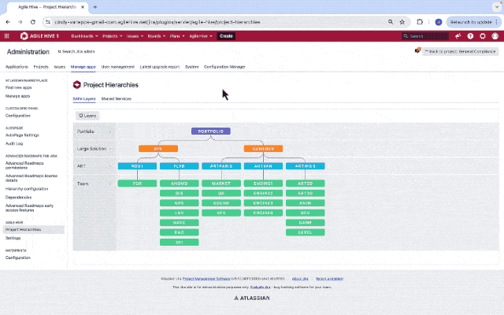Click Back to project General Compliance
Viewport: 504px width, 315px height.
pos(460,51)
